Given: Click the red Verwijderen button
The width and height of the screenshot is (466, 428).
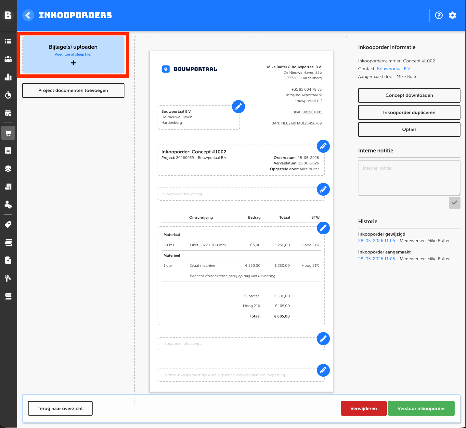Looking at the screenshot, I should click(364, 409).
